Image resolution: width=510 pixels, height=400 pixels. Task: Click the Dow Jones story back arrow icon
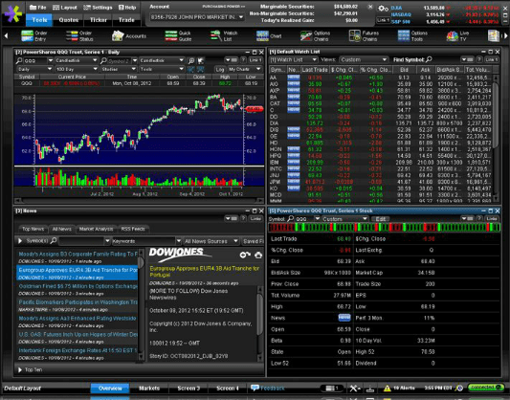click(245, 255)
